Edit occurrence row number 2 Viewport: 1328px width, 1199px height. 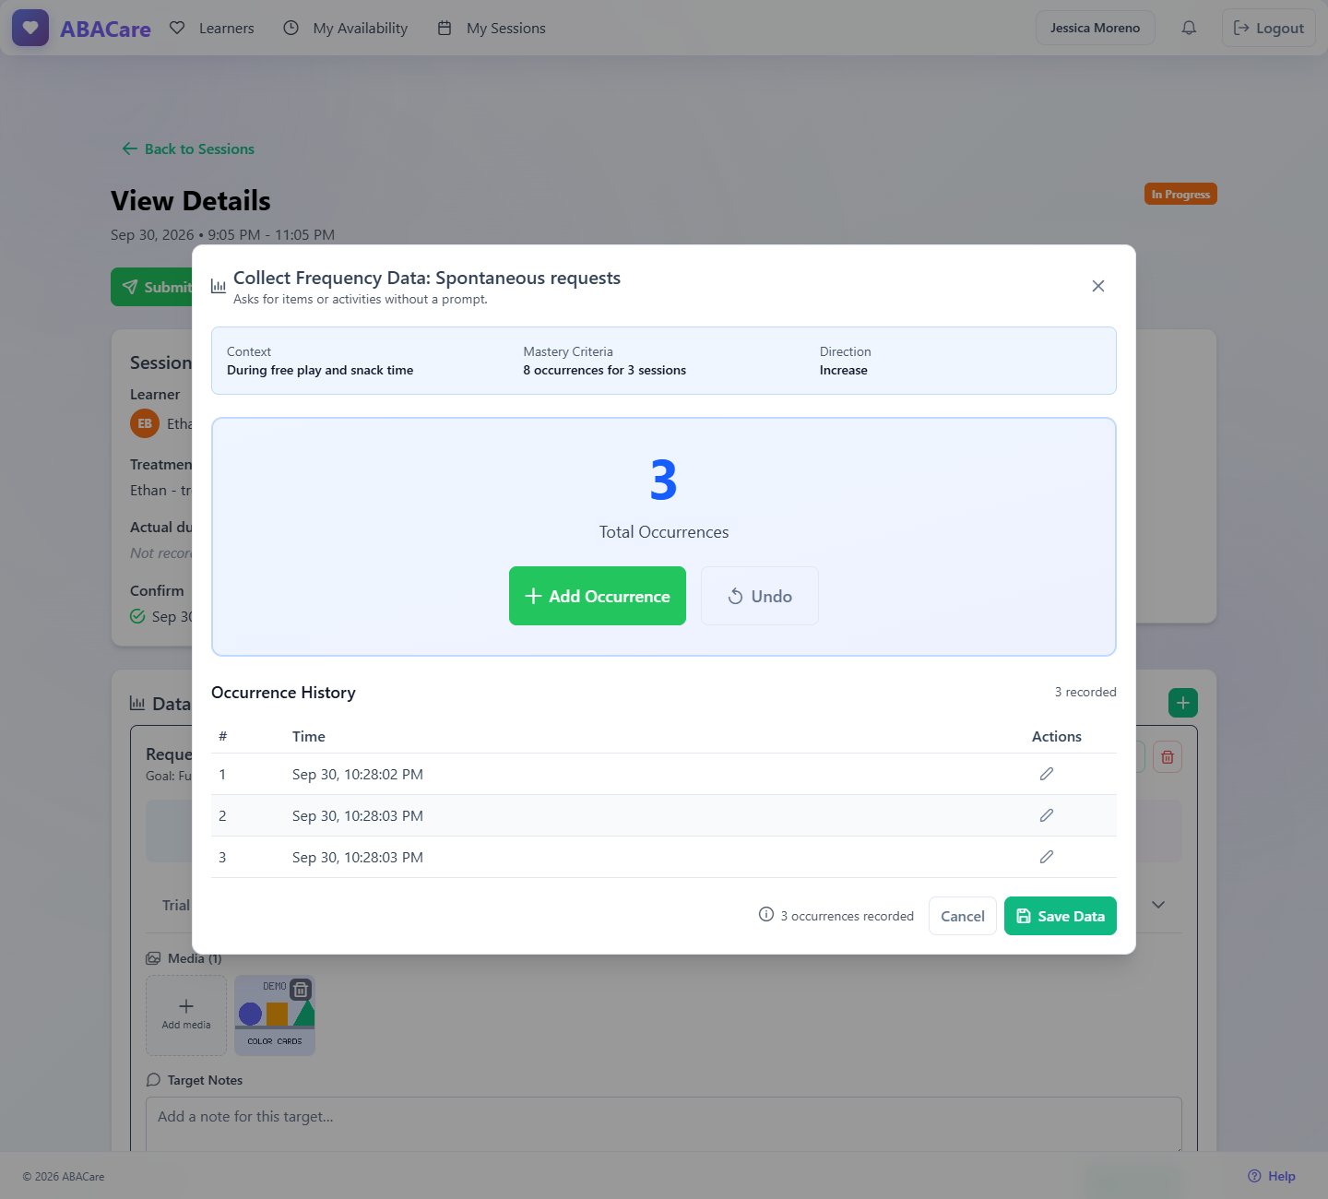point(1046,815)
